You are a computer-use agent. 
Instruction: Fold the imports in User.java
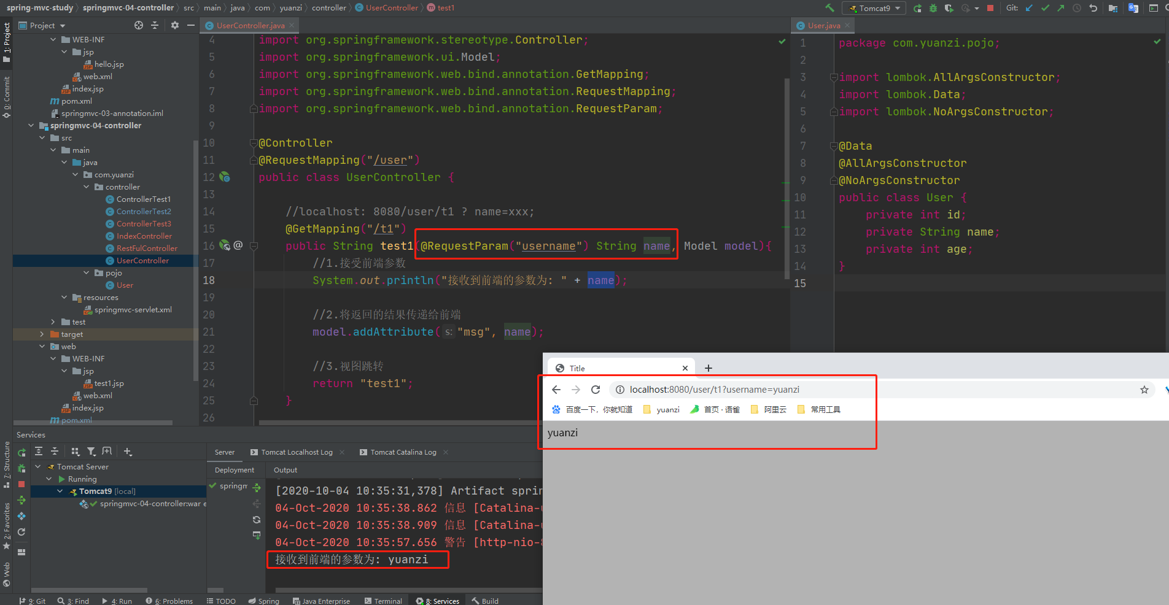tap(834, 77)
